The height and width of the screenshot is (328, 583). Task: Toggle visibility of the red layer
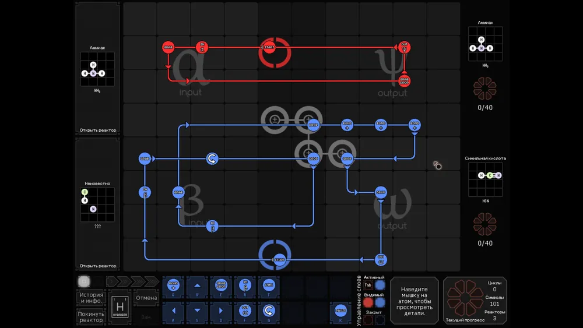pyautogui.click(x=368, y=302)
